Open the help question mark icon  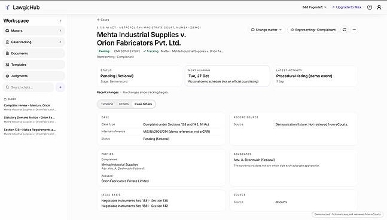click(370, 7)
